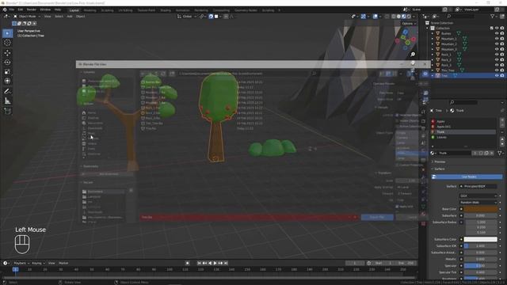Jump to the timeline end frame
This screenshot has height=285, width=507.
tap(226, 263)
